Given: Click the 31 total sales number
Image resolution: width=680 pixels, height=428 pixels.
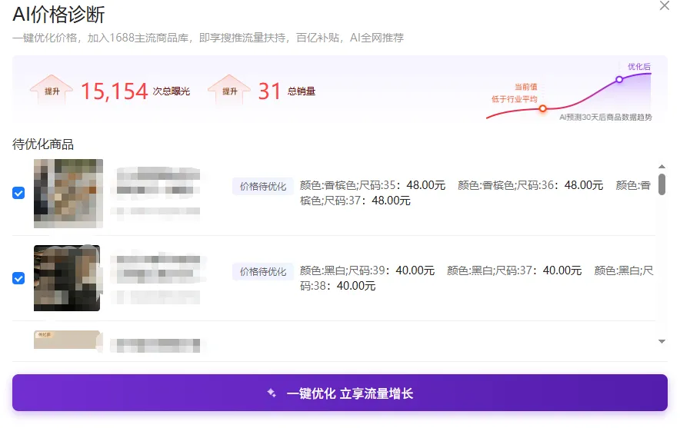Looking at the screenshot, I should [269, 91].
